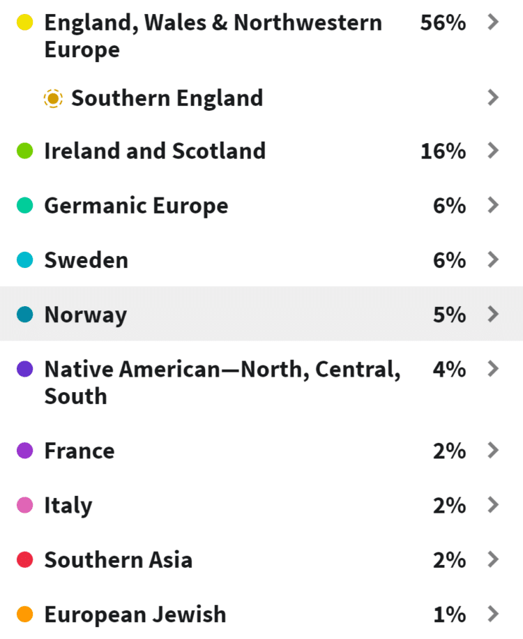Select the green Ireland and Scotland dot
The height and width of the screenshot is (639, 523).
click(x=26, y=151)
